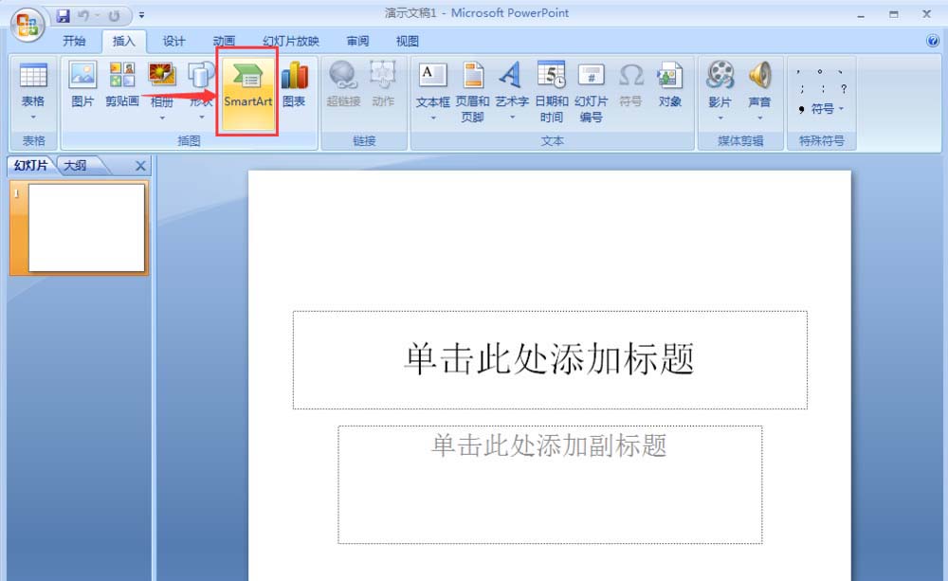This screenshot has width=948, height=581.
Task: Switch to the 插入 ribbon tab
Action: [123, 41]
